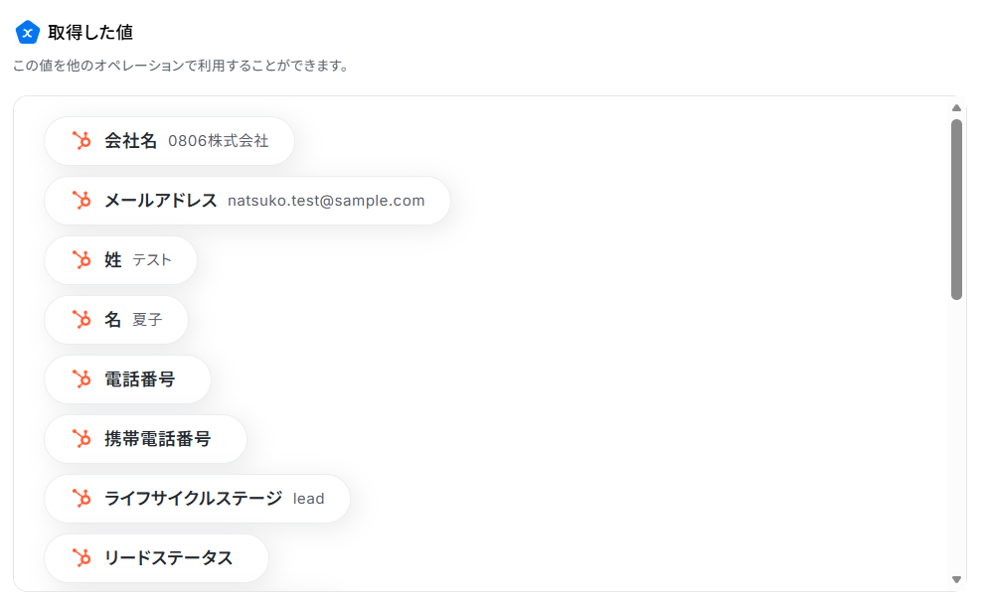The width and height of the screenshot is (989, 606).
Task: Click the HubSpot icon next to ライフサイクルステージ
Action: [x=82, y=498]
